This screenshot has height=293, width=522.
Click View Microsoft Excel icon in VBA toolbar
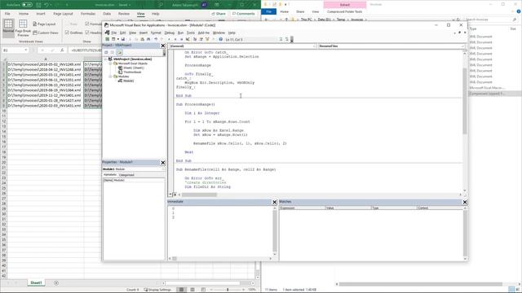point(107,39)
